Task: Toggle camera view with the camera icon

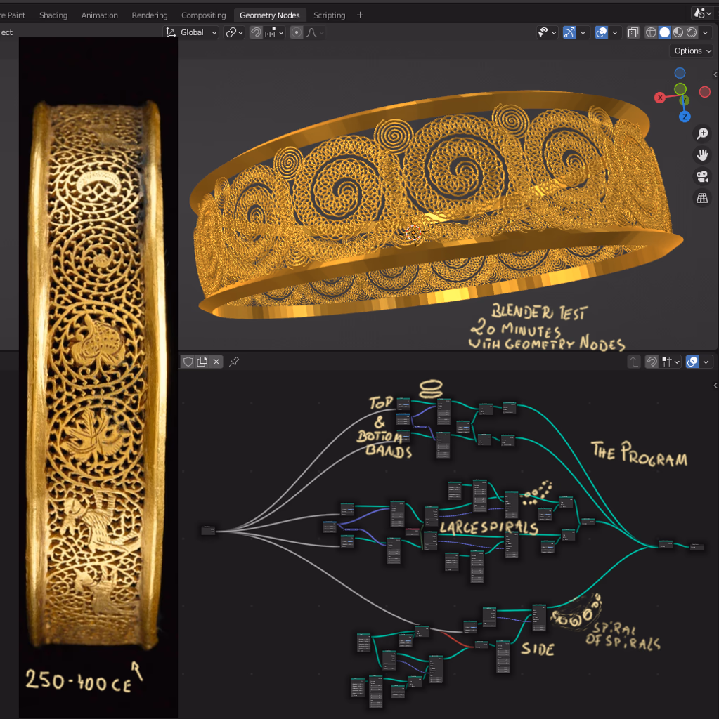Action: click(x=701, y=176)
